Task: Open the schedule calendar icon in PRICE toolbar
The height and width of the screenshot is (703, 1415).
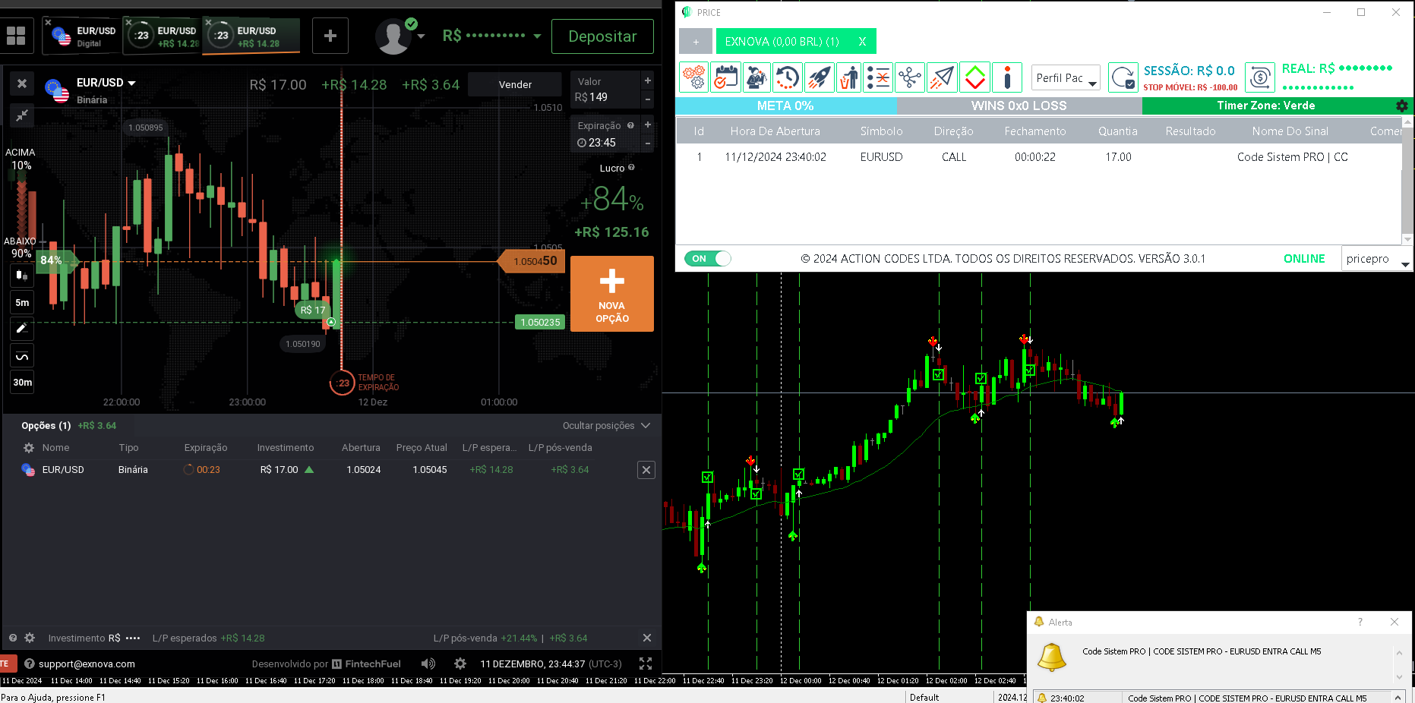Action: 726,77
